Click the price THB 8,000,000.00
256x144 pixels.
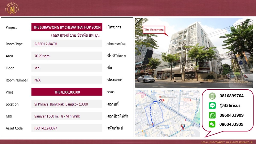pyautogui.click(x=67, y=92)
